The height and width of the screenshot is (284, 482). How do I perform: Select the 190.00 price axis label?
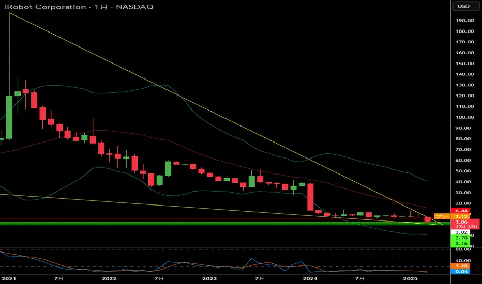coord(464,20)
